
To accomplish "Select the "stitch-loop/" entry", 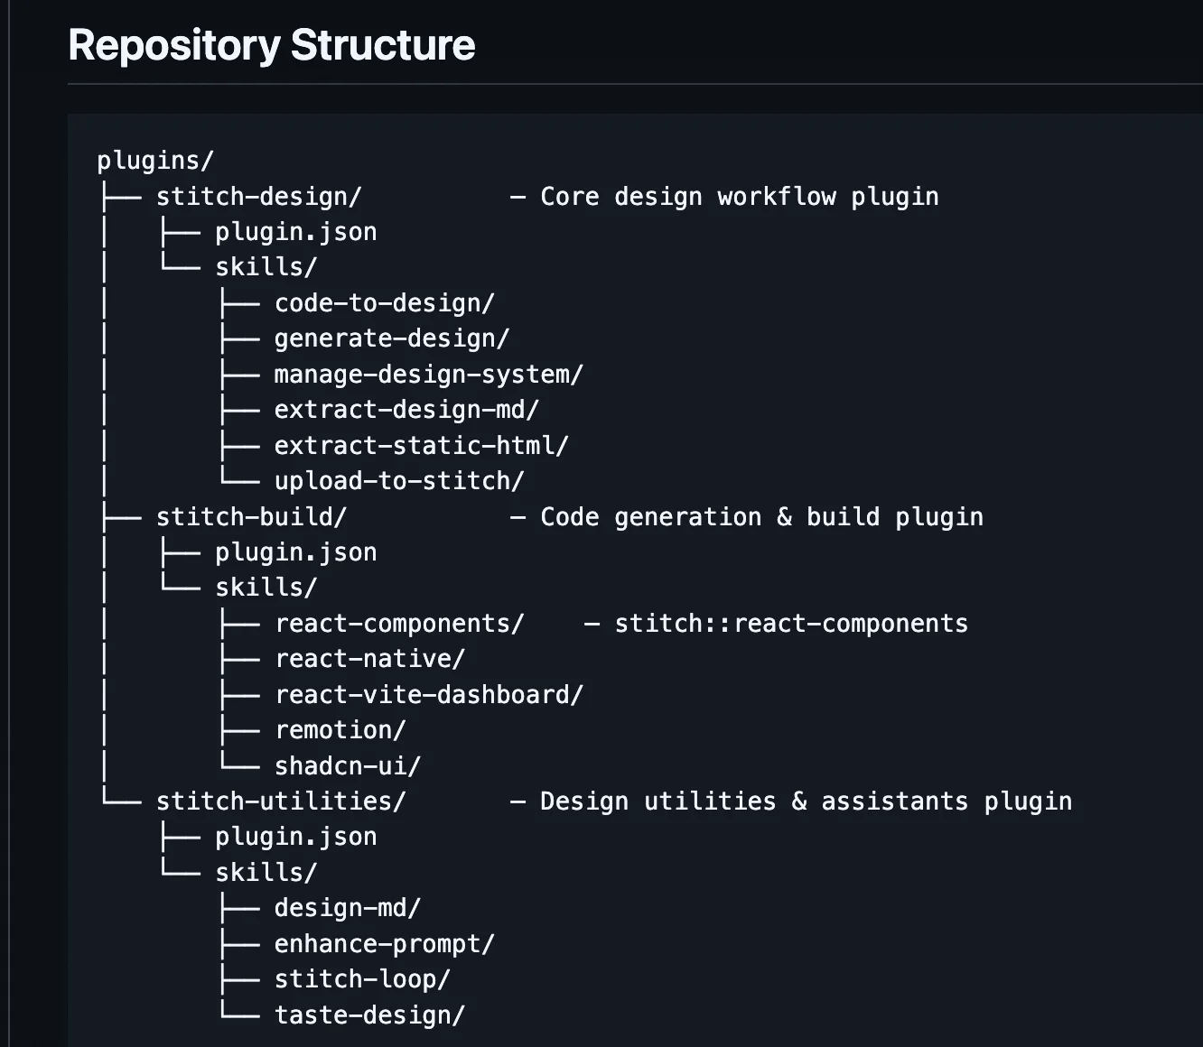I will point(362,979).
